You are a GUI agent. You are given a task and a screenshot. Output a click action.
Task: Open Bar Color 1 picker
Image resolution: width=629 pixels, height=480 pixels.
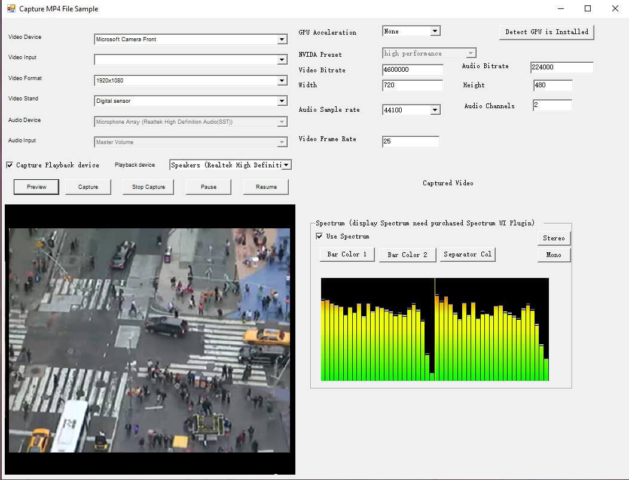[x=346, y=254]
